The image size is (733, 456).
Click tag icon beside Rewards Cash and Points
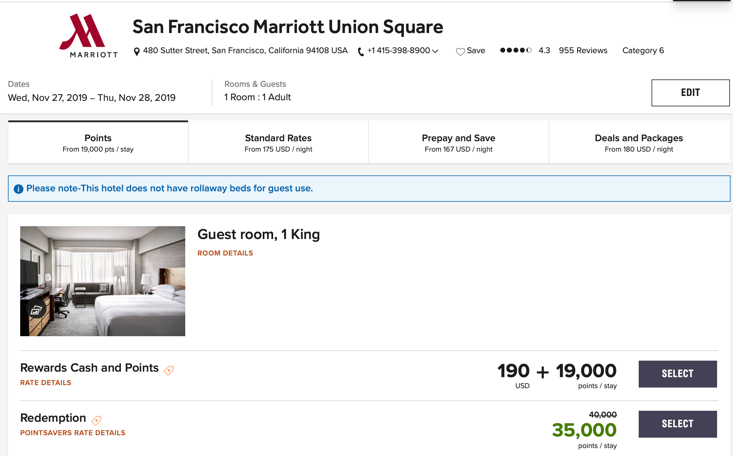tap(169, 370)
